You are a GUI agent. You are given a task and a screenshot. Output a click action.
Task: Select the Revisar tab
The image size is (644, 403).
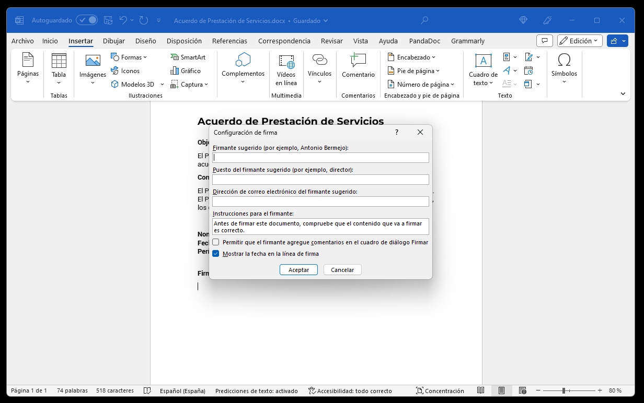coord(332,41)
